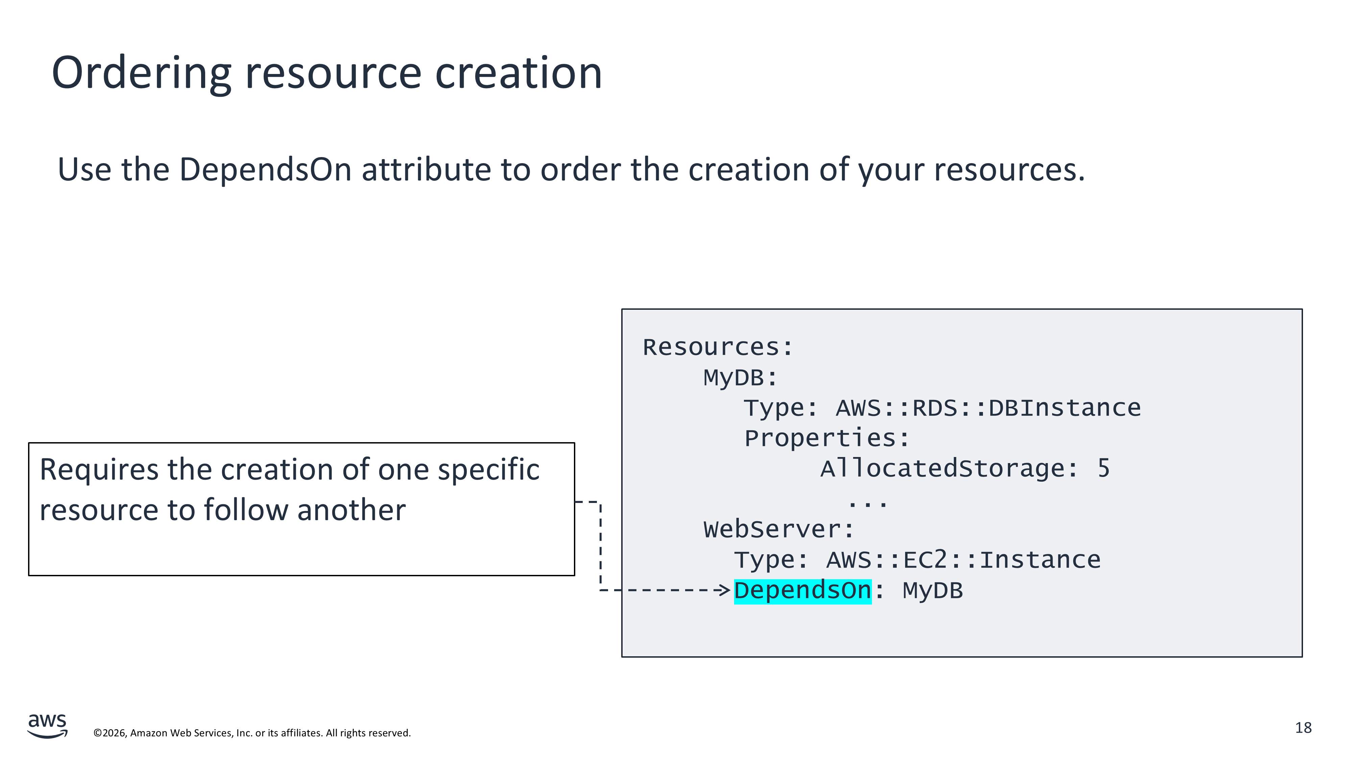Click the copyright notice text
The width and height of the screenshot is (1352, 760).
(252, 733)
